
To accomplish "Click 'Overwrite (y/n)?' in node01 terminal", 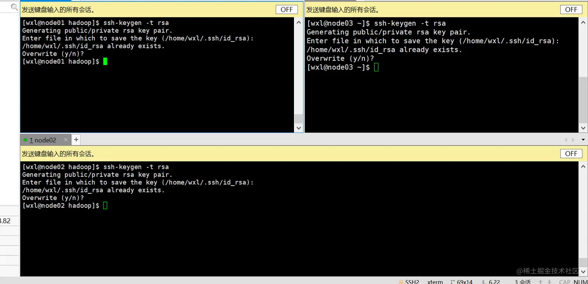I will point(53,54).
